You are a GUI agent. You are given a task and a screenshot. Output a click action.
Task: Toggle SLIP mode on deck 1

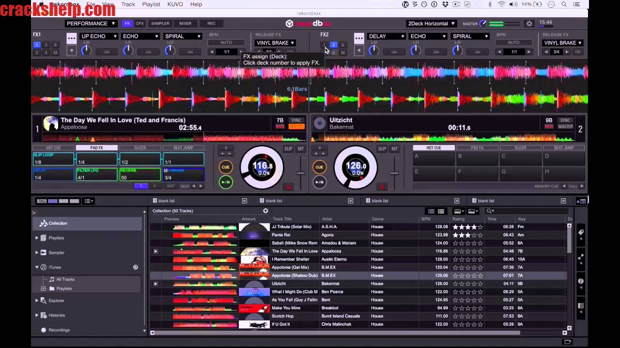point(289,149)
